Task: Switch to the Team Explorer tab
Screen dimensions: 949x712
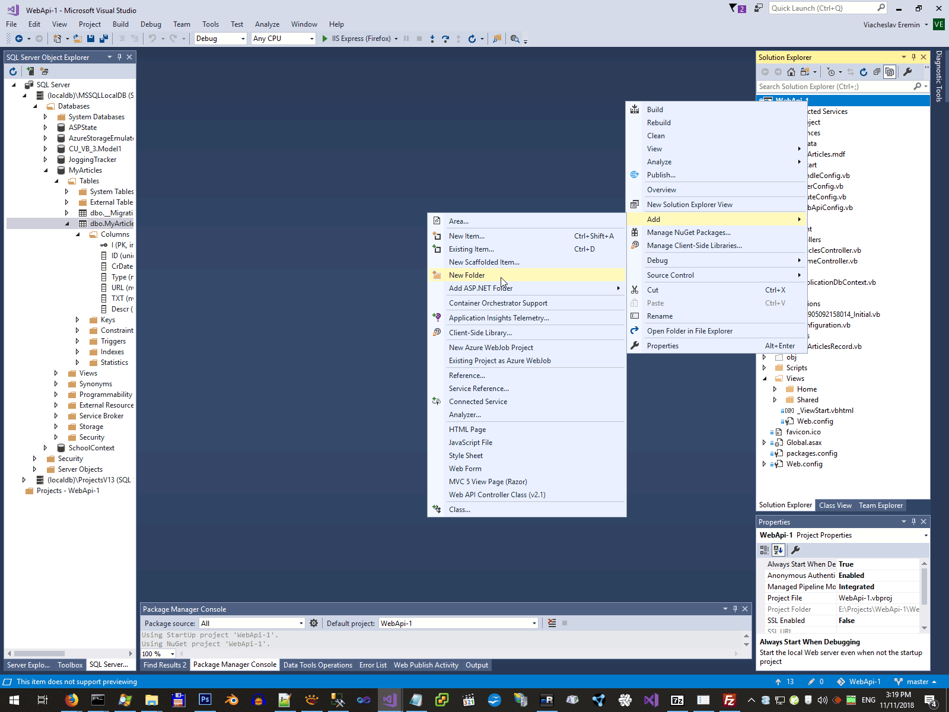Action: coord(881,506)
